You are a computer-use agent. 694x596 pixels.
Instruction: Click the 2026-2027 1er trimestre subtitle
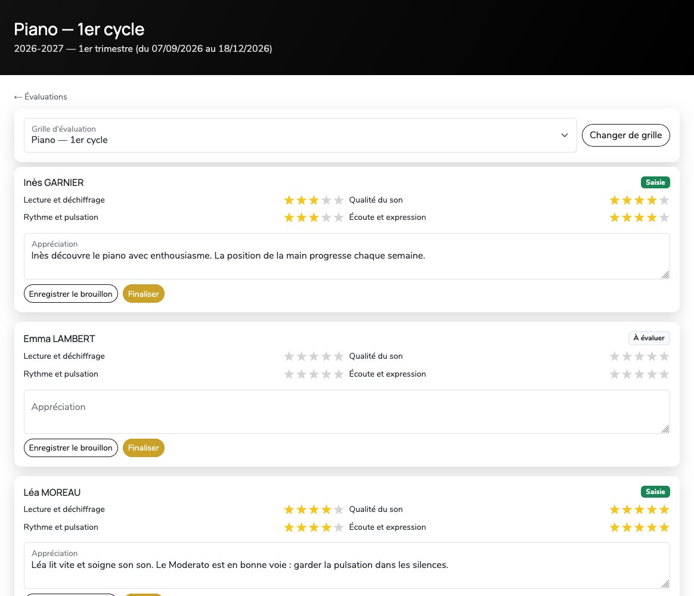[x=143, y=49]
